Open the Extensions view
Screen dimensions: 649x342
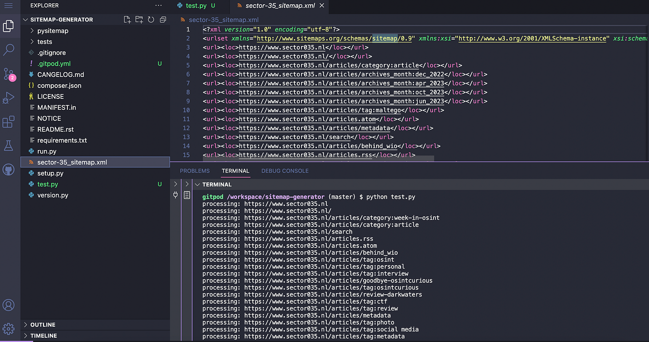click(x=9, y=122)
